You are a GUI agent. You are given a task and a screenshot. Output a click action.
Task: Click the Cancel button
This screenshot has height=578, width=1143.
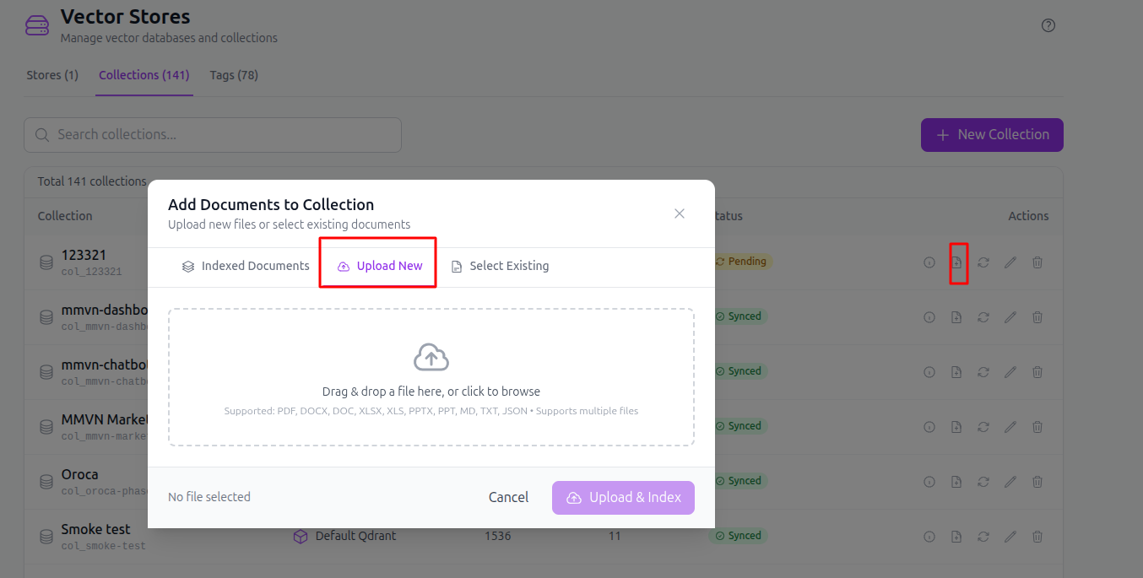click(509, 498)
